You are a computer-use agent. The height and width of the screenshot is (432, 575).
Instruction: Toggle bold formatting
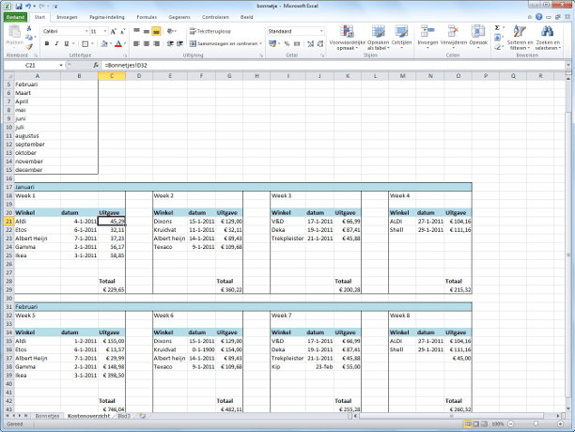click(x=47, y=43)
